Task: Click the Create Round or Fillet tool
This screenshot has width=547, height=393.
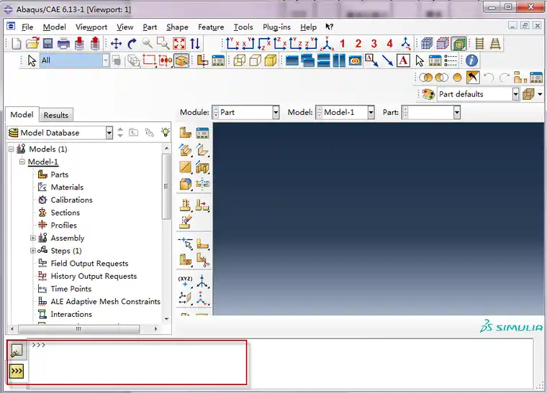Action: click(185, 184)
